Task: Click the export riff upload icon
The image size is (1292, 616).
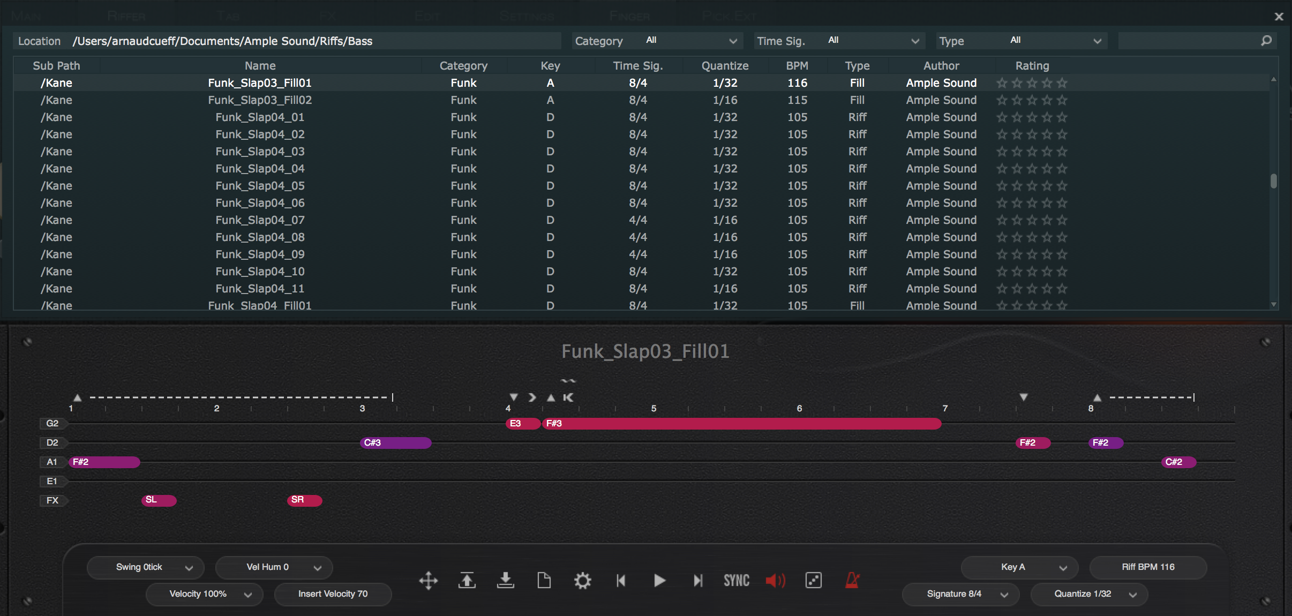Action: pos(467,581)
